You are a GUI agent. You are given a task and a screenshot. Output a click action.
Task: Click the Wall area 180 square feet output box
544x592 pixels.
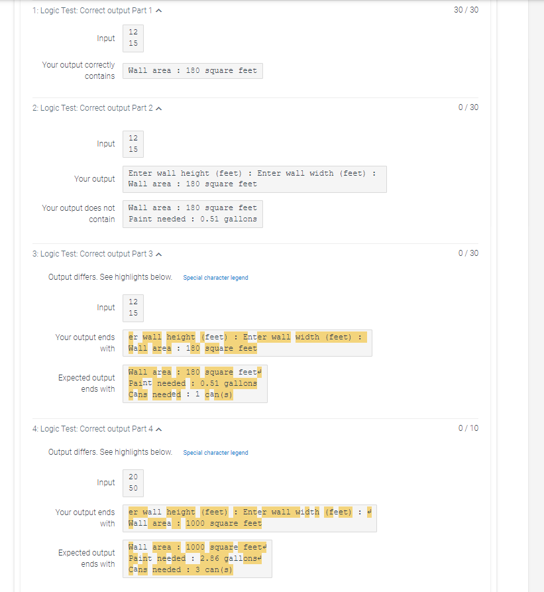[x=191, y=70]
